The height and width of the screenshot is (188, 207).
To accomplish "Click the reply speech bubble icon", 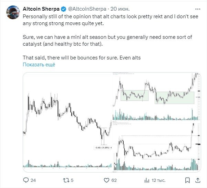I will pyautogui.click(x=26, y=180).
